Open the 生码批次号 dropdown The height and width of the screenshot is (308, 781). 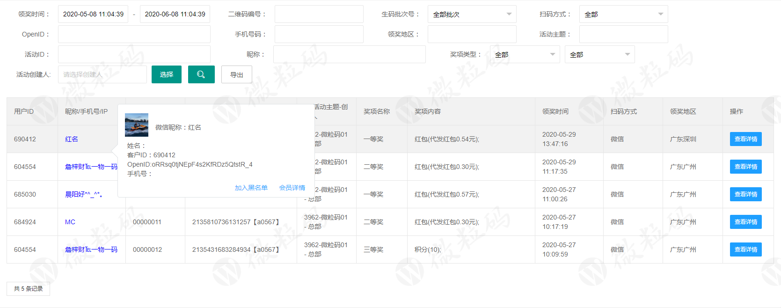(x=472, y=15)
